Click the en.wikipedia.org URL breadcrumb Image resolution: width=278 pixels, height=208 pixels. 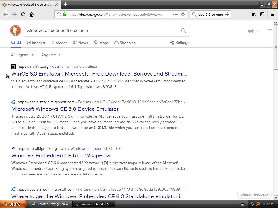pyautogui.click(x=69, y=149)
